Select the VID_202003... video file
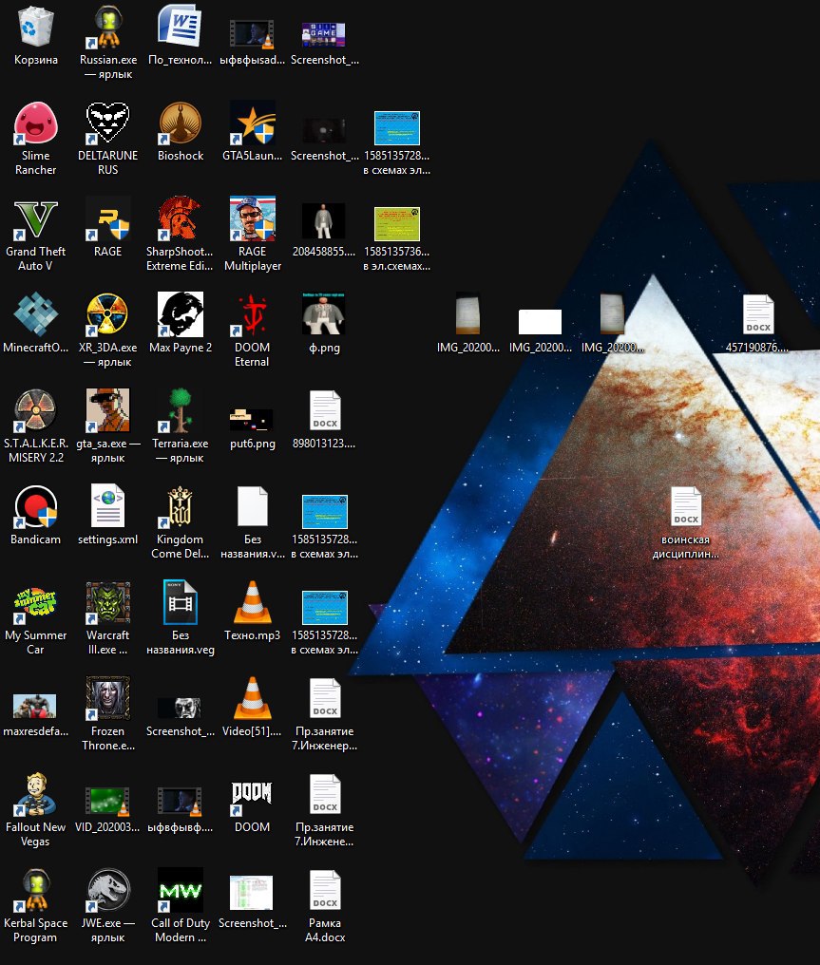Image resolution: width=820 pixels, height=965 pixels. point(107,802)
